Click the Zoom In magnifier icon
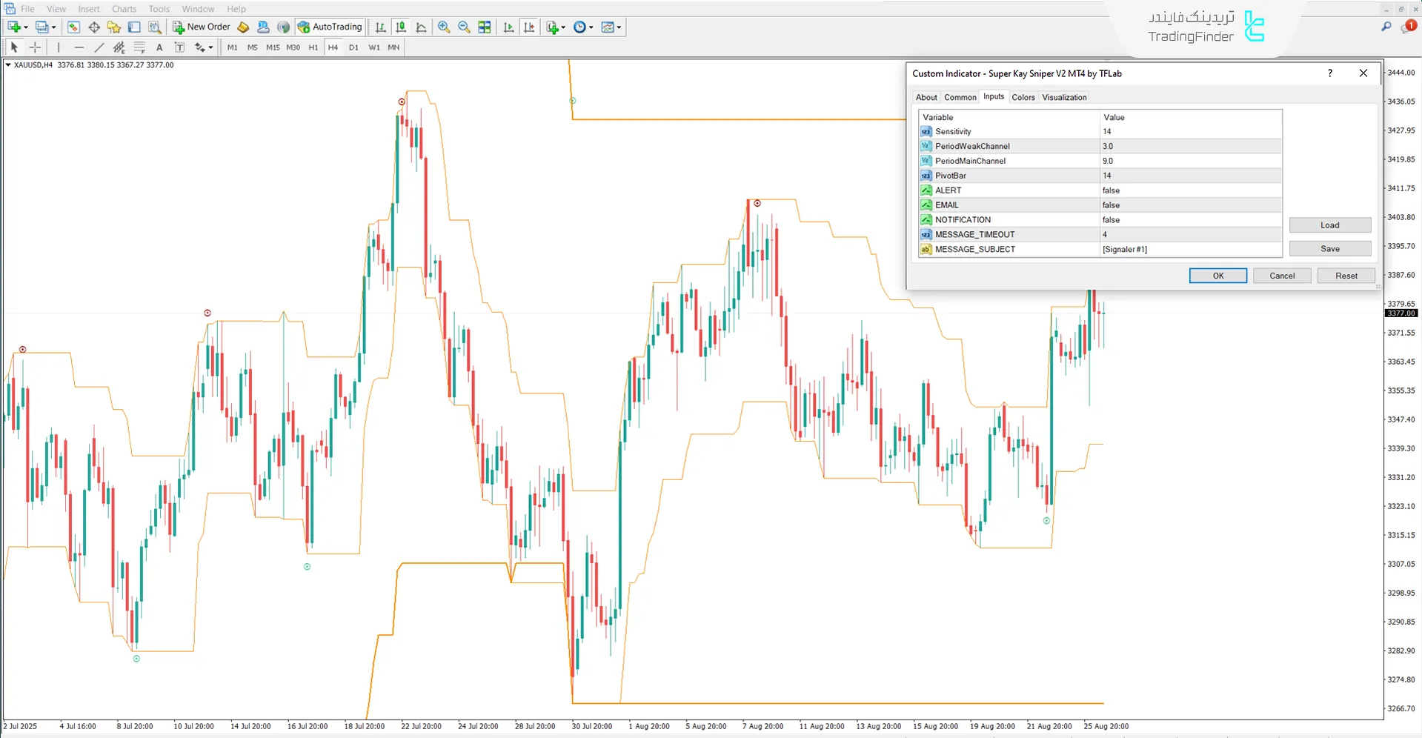The width and height of the screenshot is (1422, 738). pyautogui.click(x=444, y=27)
